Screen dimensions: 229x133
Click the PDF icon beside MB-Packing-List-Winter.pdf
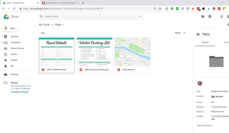(81, 69)
